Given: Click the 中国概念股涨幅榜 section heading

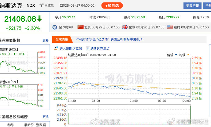Looking at the screenshot, I should (14, 117).
